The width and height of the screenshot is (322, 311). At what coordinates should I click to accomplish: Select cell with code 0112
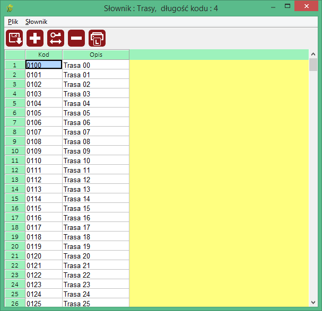43,180
